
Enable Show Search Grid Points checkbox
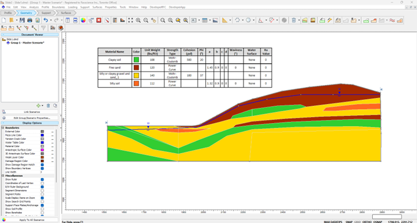(x=42, y=202)
